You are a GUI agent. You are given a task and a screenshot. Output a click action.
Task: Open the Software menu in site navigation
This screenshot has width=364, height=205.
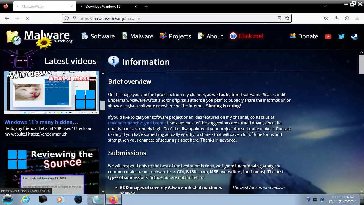pos(98,36)
